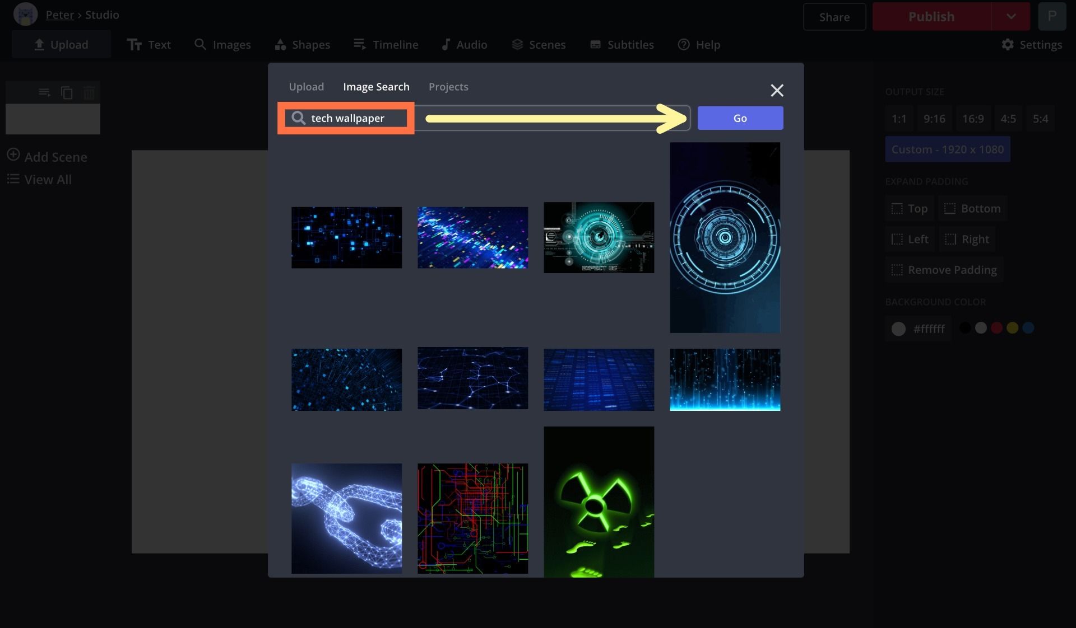1076x628 pixels.
Task: Open the Audio panel
Action: [463, 45]
